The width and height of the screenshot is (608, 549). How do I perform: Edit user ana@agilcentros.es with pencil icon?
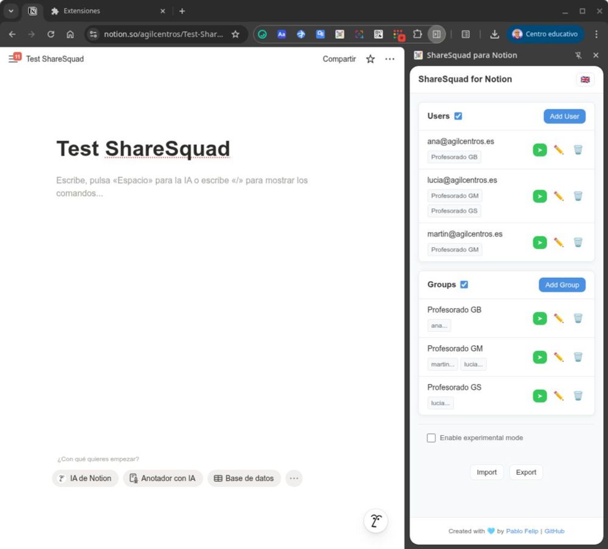pos(558,150)
